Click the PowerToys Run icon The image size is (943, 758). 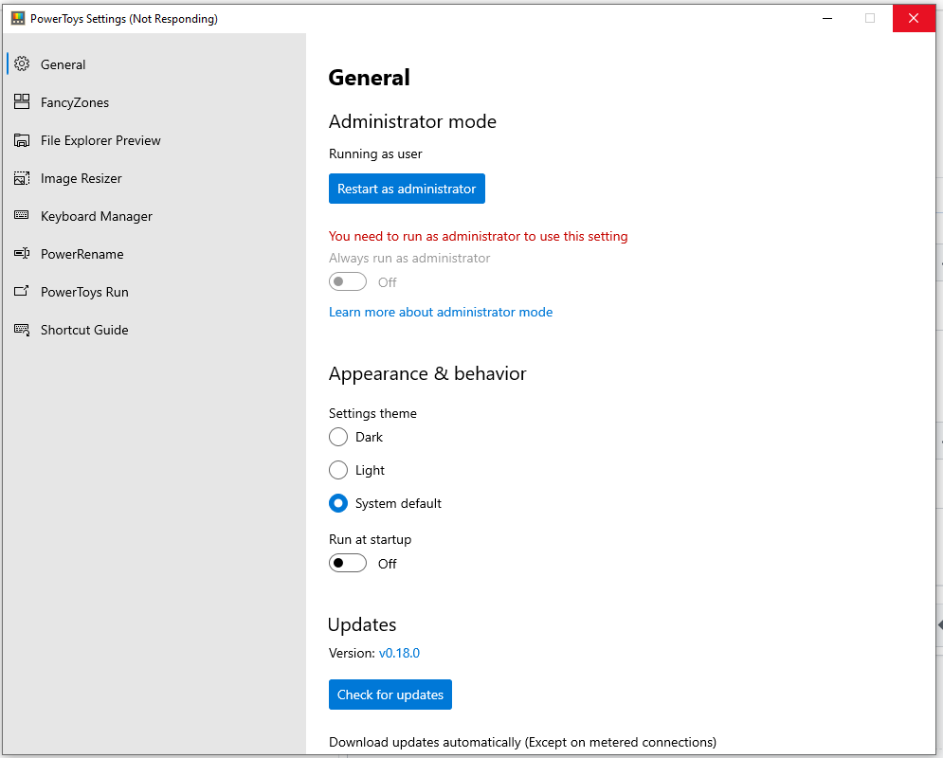pyautogui.click(x=22, y=291)
